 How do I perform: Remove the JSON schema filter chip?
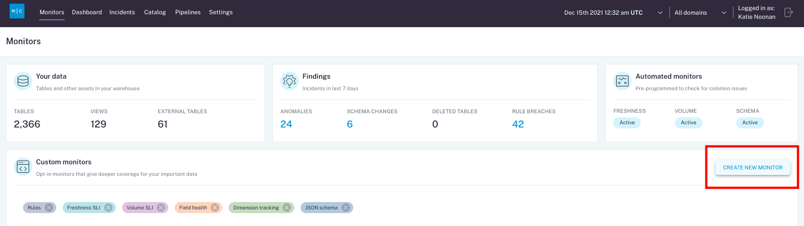pyautogui.click(x=345, y=208)
